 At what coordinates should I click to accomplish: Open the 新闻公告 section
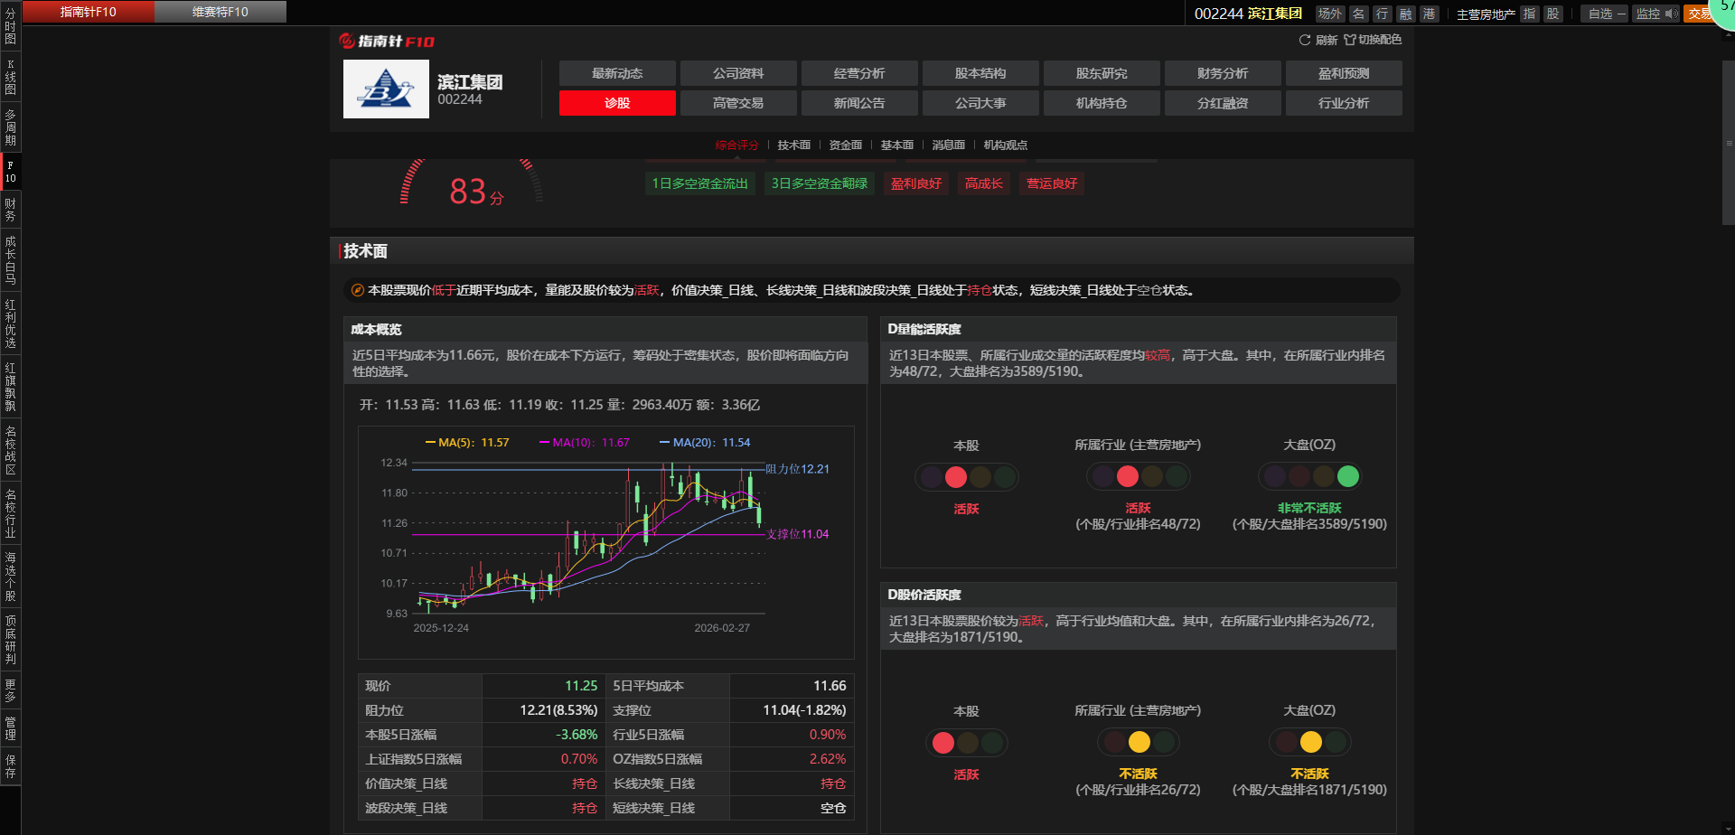point(859,103)
